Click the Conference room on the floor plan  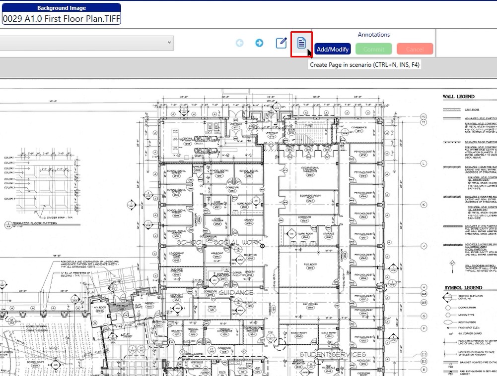(x=359, y=128)
